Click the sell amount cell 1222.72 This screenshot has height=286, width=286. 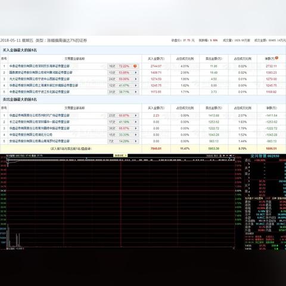click(214, 129)
